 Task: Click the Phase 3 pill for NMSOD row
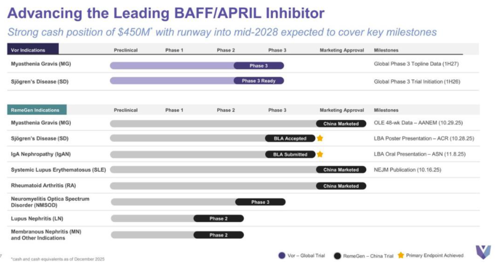pos(260,202)
